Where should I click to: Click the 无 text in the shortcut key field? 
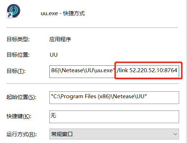[x=53, y=116]
